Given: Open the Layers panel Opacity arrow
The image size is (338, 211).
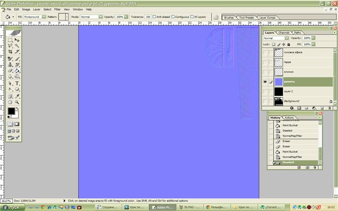Looking at the screenshot, I should [313, 38].
